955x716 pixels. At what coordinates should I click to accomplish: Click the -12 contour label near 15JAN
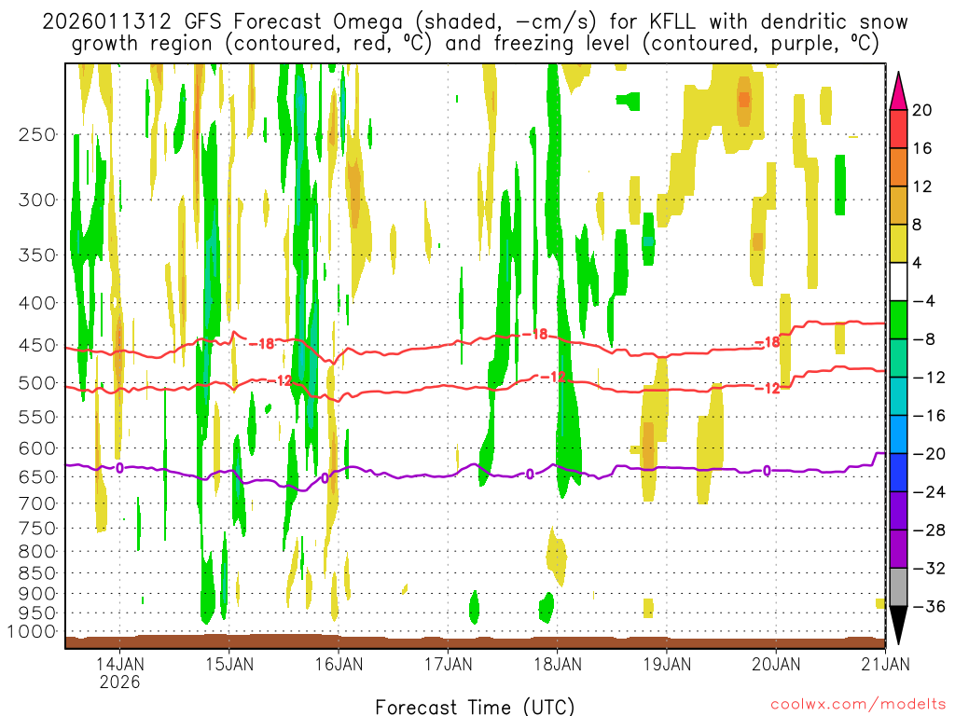point(280,381)
